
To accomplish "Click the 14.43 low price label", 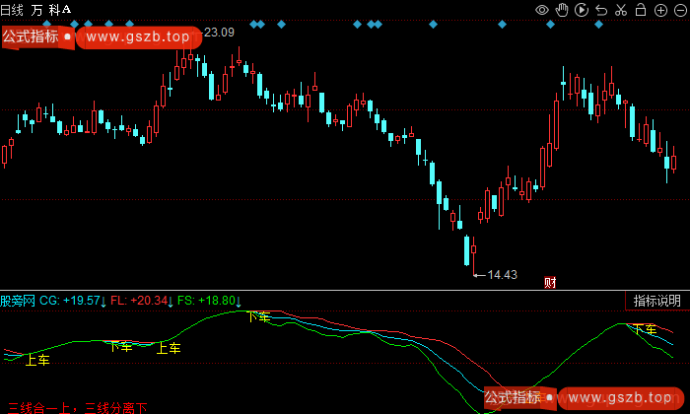I will click(503, 274).
